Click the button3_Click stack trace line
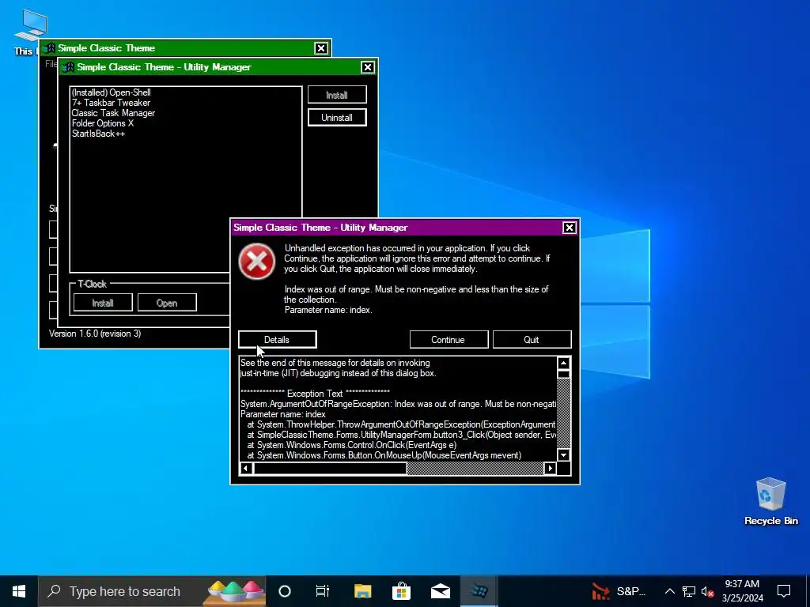The image size is (810, 607). [x=401, y=435]
